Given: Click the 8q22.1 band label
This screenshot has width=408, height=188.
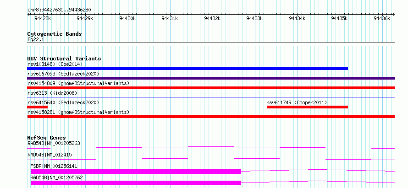Looking at the screenshot, I should pyautogui.click(x=36, y=40).
